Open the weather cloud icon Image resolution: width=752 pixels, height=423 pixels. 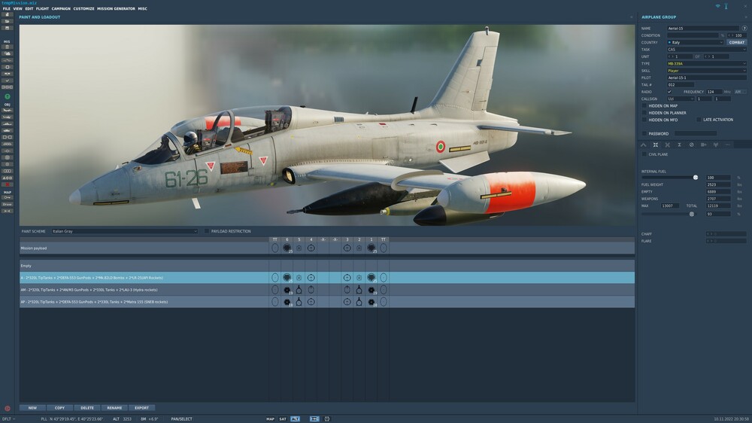click(x=8, y=53)
